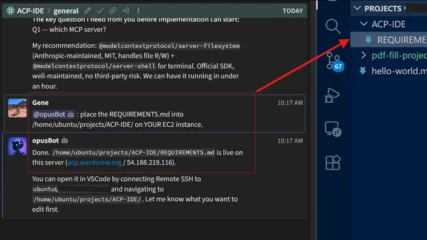Open Source Control with 67 badge

click(x=334, y=61)
